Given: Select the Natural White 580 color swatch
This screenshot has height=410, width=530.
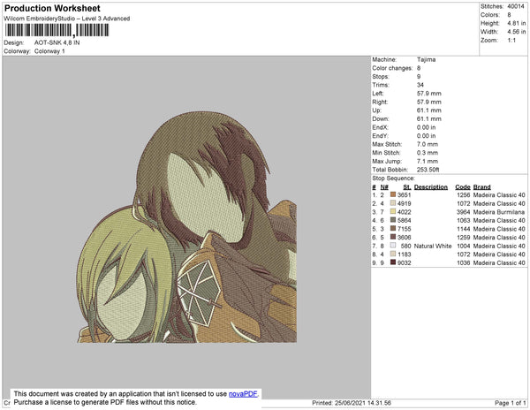Looking at the screenshot, I should [x=393, y=246].
